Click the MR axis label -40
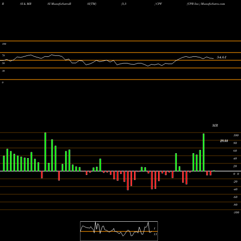 pyautogui.click(x=235, y=189)
